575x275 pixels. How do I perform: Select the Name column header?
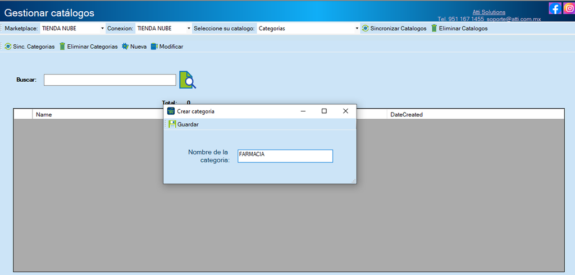[x=44, y=114]
